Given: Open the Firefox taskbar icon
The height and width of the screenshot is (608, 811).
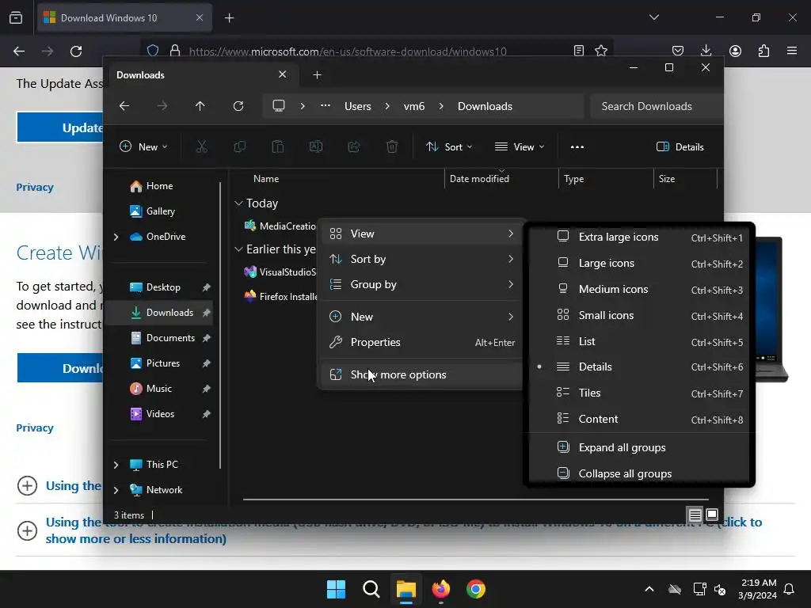Looking at the screenshot, I should pyautogui.click(x=441, y=589).
